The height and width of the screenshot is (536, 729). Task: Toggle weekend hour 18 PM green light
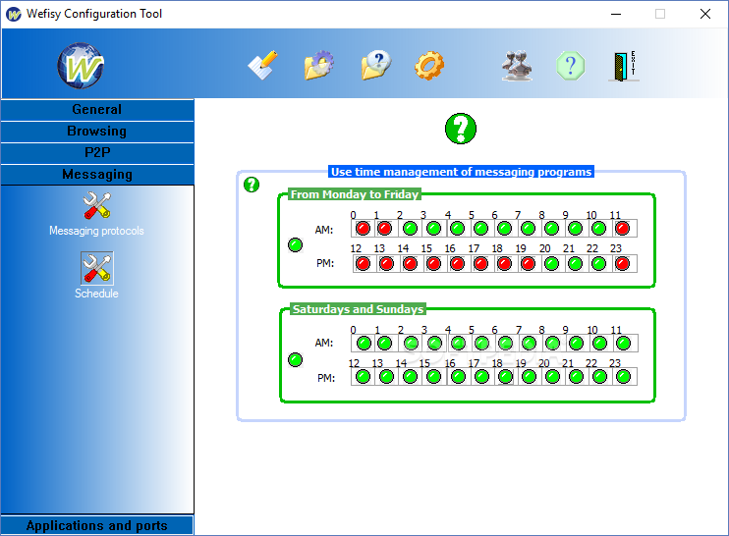point(505,377)
